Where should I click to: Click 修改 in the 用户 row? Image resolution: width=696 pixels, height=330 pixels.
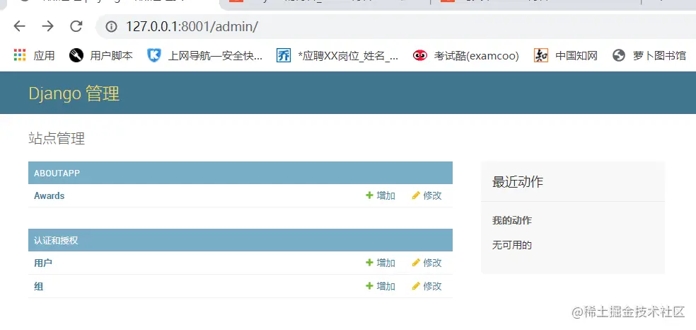[427, 263]
